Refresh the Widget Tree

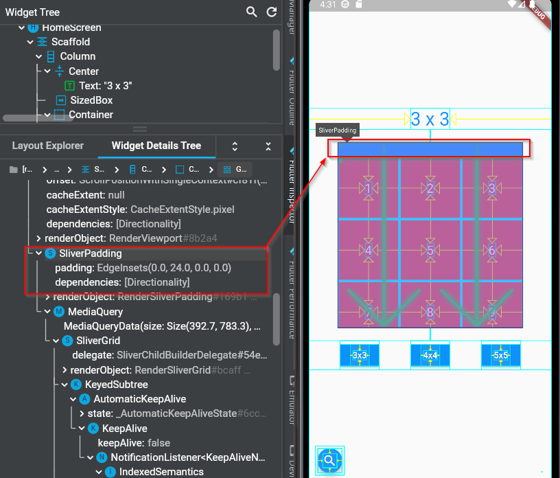272,12
